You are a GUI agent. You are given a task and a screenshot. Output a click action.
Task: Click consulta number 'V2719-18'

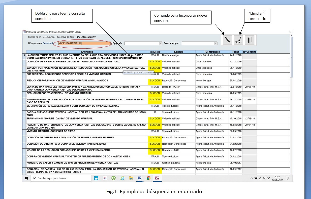250,118
